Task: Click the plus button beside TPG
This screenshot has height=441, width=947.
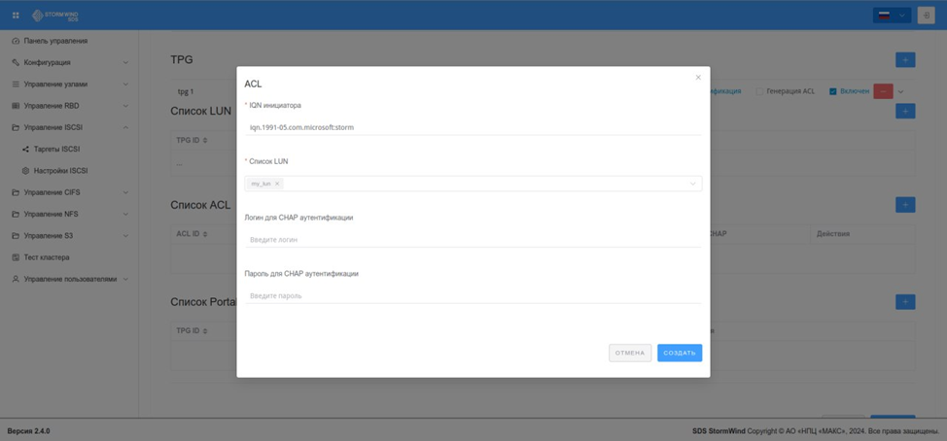Action: pos(905,59)
